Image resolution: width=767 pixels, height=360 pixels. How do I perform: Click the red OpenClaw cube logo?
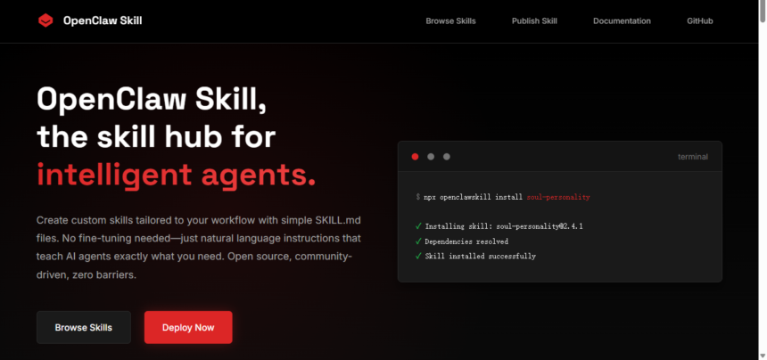tap(45, 20)
